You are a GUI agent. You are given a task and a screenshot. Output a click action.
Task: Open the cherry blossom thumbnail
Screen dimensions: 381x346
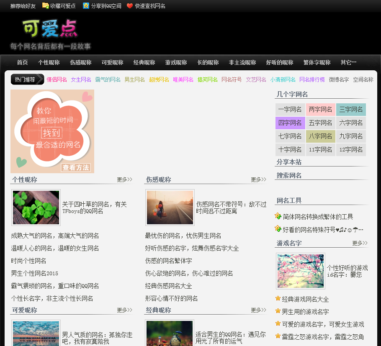pos(301,271)
